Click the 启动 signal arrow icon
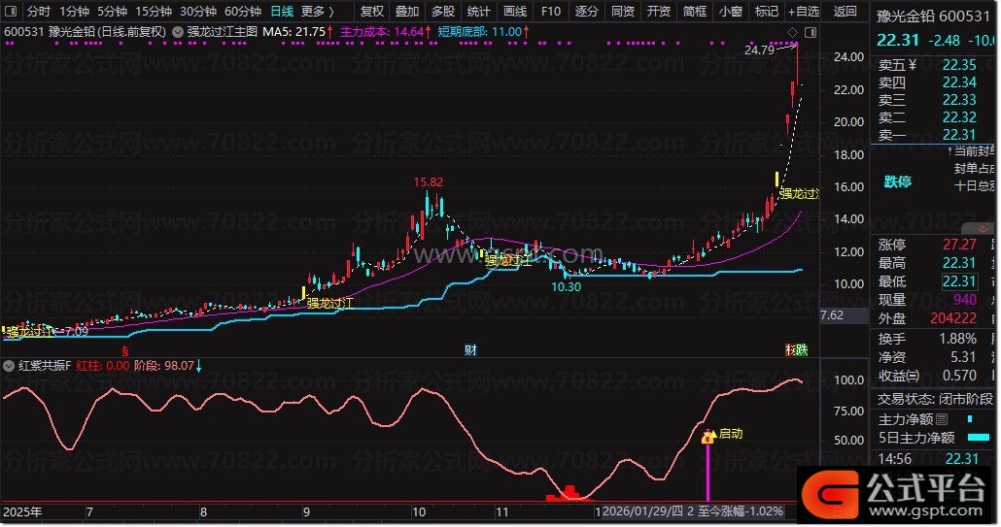This screenshot has width=1001, height=527. (708, 436)
